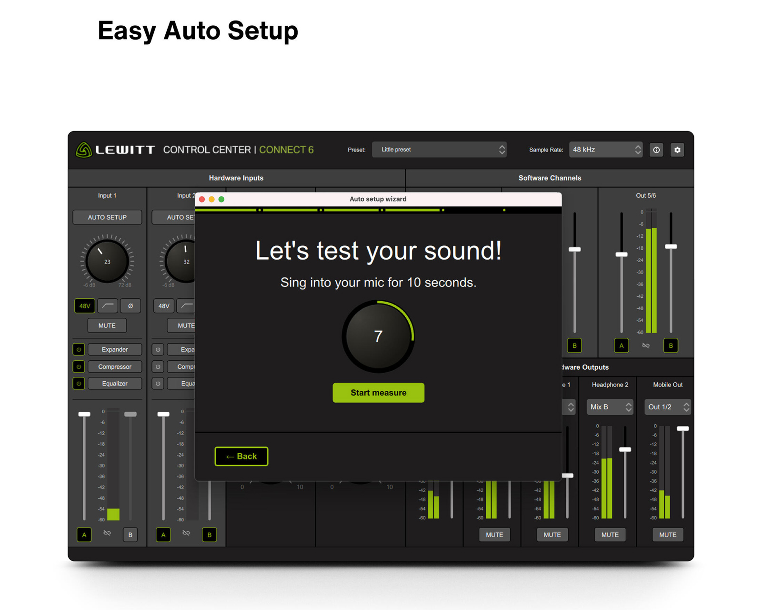Close the Auto setup wizard window
762x610 pixels.
pos(202,199)
